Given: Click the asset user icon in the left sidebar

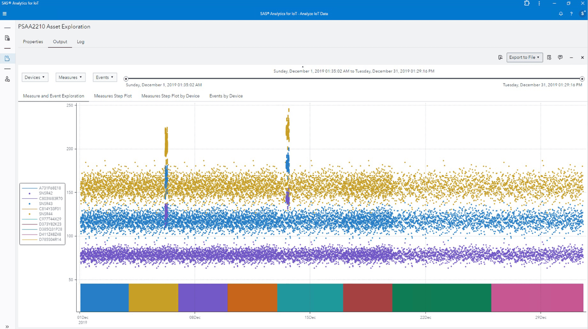Looking at the screenshot, I should point(7,79).
